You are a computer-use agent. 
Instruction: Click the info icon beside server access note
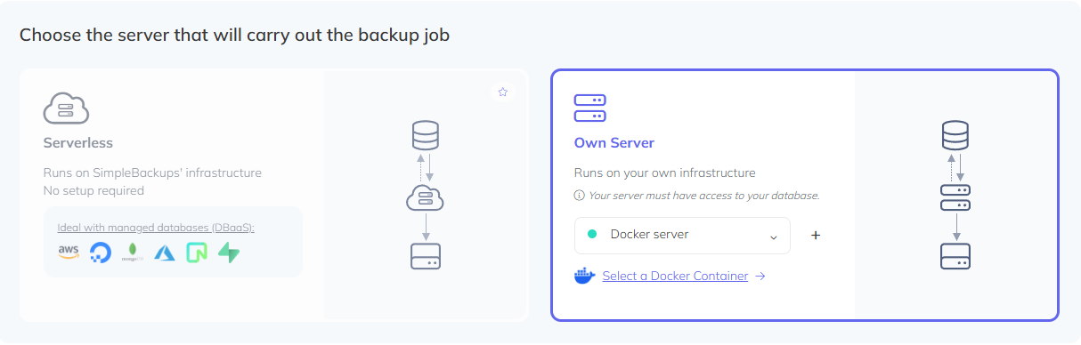tap(580, 196)
